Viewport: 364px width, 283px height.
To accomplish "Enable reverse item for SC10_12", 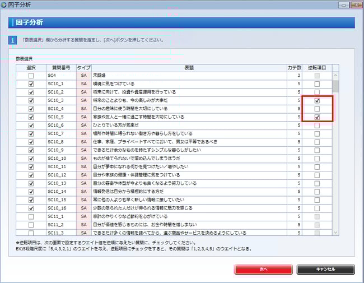I will (317, 175).
